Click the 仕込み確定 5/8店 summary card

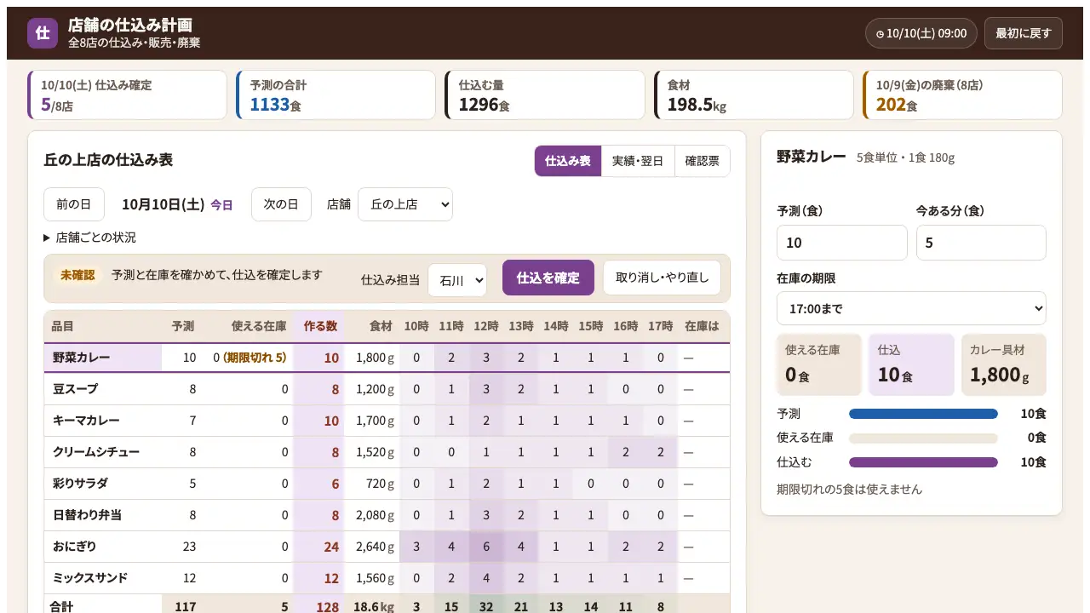pyautogui.click(x=127, y=95)
